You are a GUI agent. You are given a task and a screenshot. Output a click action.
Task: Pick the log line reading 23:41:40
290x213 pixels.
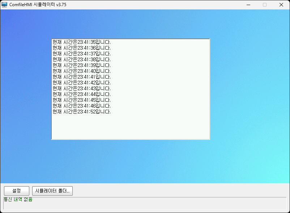point(81,71)
